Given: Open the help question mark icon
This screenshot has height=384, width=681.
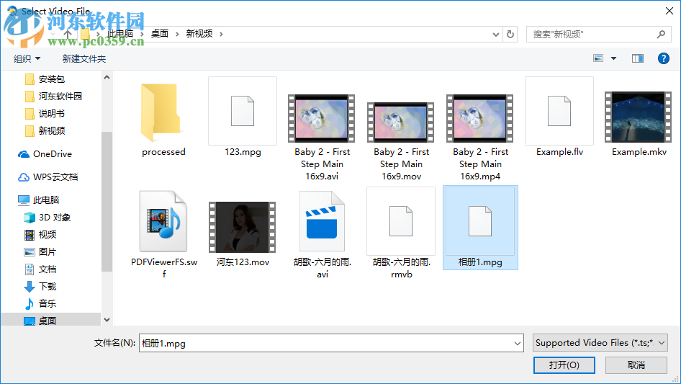Looking at the screenshot, I should [664, 58].
